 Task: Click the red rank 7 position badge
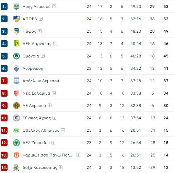(x=4, y=81)
